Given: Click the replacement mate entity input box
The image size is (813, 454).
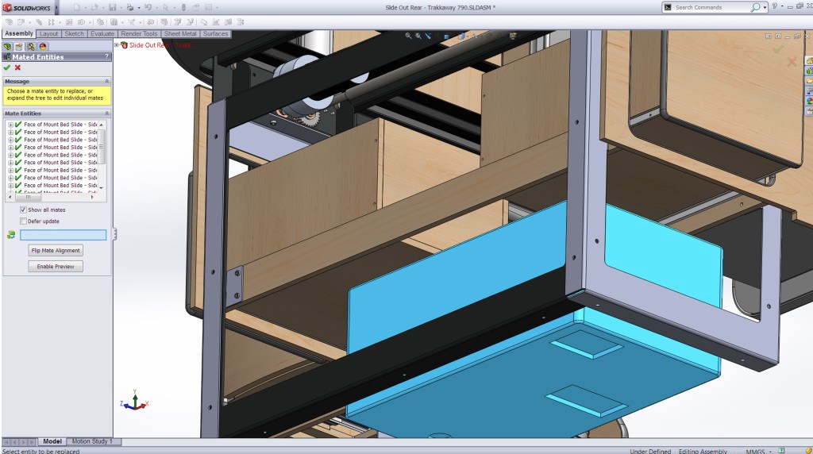Looking at the screenshot, I should [63, 235].
